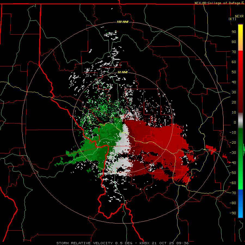Select the positive 50 knot scale value
245x245 pixels.
(x=234, y=72)
